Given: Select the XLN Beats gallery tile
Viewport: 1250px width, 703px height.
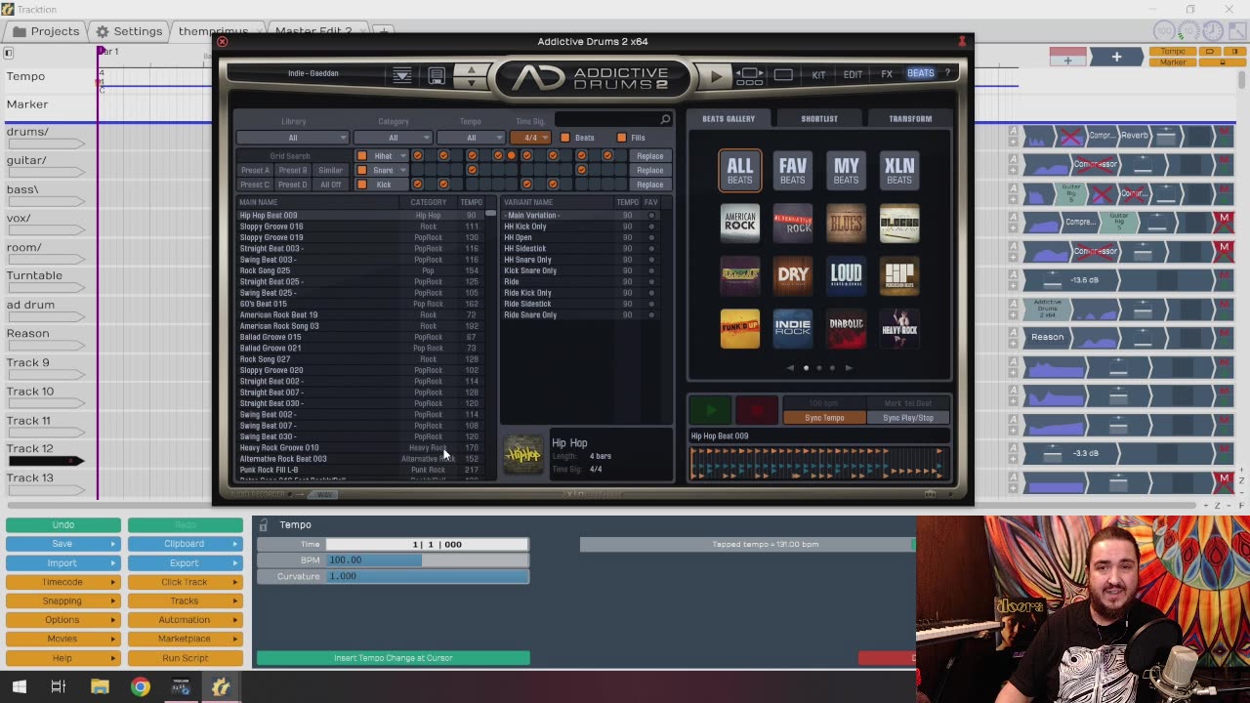Looking at the screenshot, I should (899, 170).
